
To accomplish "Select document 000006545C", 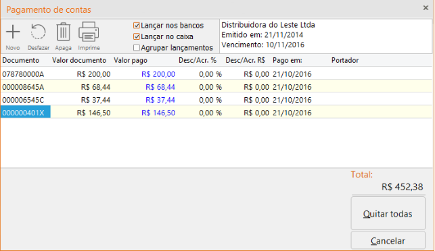I will tap(23, 100).
